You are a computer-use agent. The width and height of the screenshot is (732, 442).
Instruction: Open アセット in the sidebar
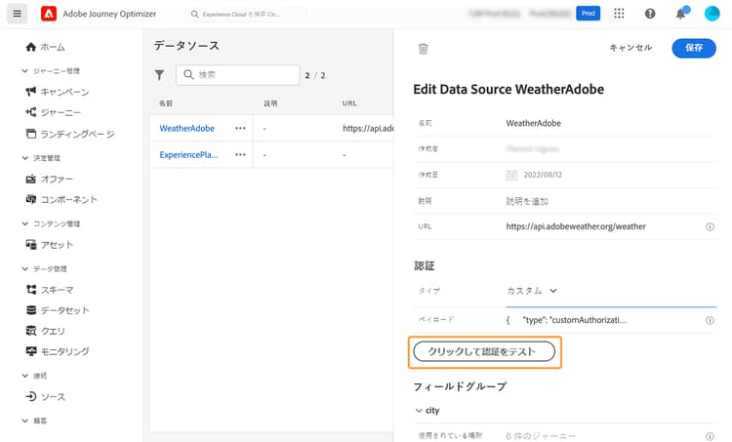[50, 245]
